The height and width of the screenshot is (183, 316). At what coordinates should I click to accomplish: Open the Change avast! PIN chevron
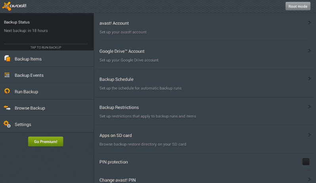pyautogui.click(x=309, y=179)
